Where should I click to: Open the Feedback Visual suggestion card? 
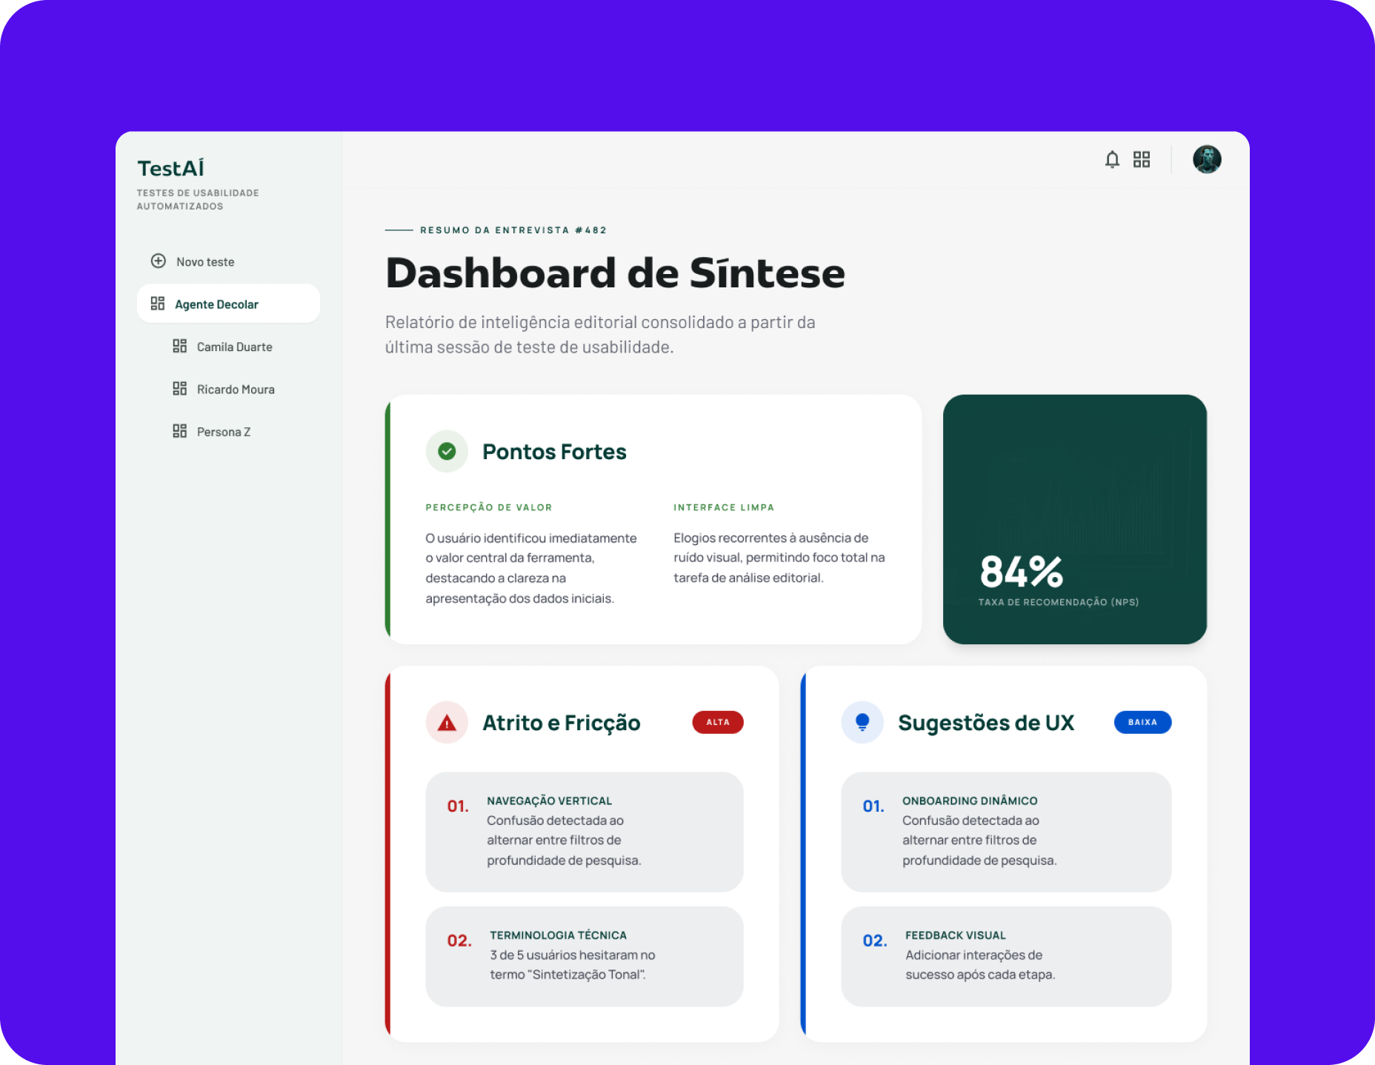[1006, 956]
